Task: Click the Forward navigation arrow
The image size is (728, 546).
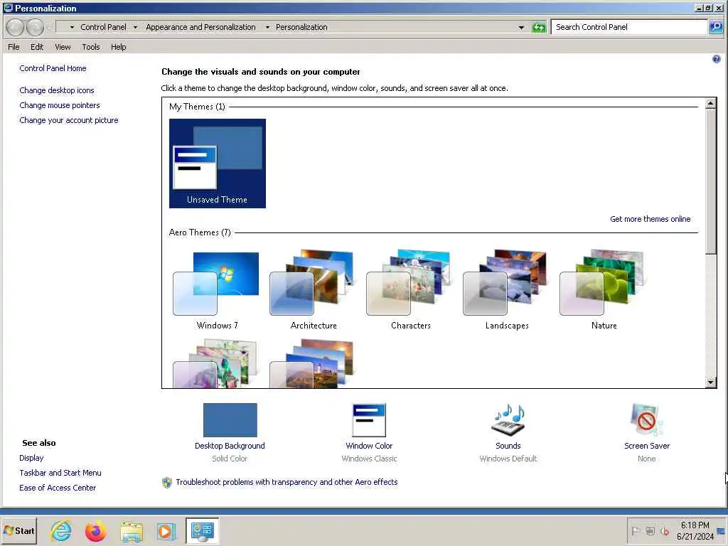Action: [x=35, y=28]
